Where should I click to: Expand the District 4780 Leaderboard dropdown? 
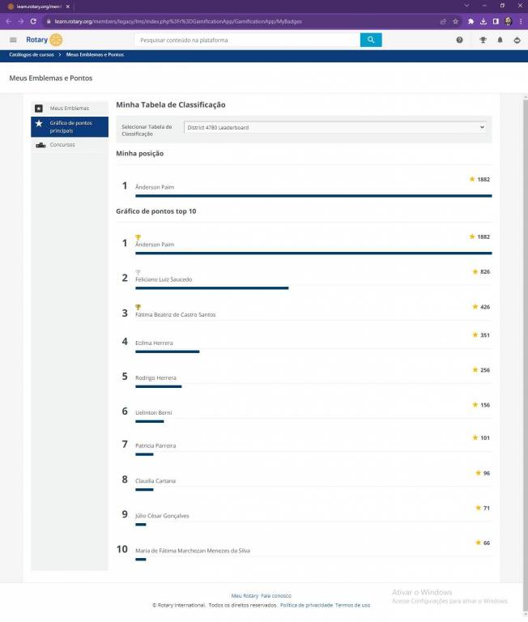[335, 127]
